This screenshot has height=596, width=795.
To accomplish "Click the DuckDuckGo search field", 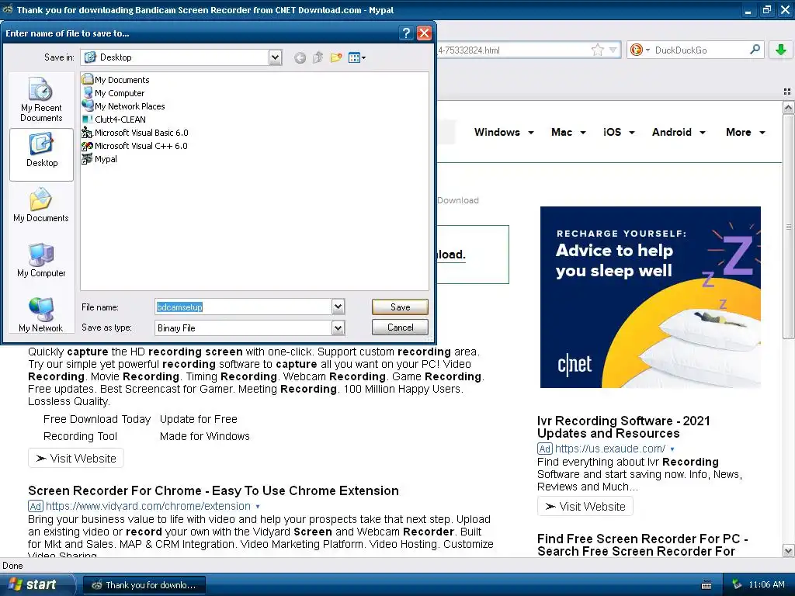I will pyautogui.click(x=700, y=50).
